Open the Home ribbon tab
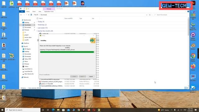This screenshot has height=112, width=199. (28, 12)
